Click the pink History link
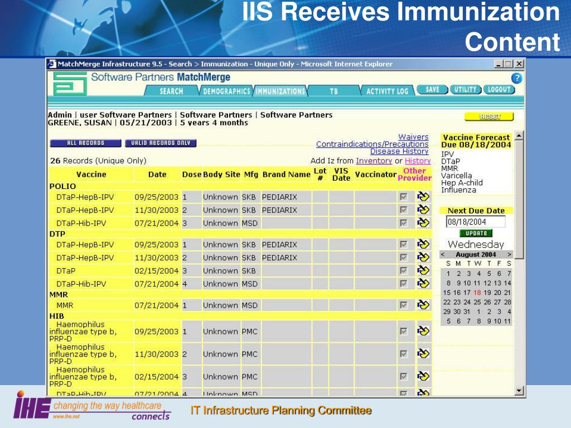 418,160
